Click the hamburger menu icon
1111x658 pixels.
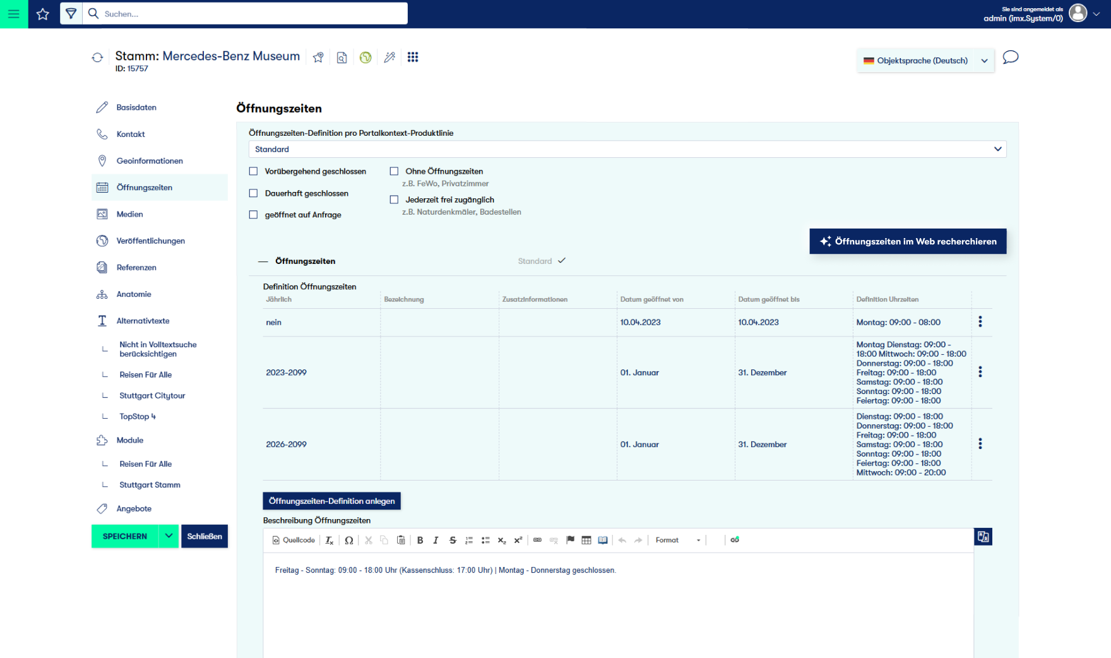pos(14,14)
